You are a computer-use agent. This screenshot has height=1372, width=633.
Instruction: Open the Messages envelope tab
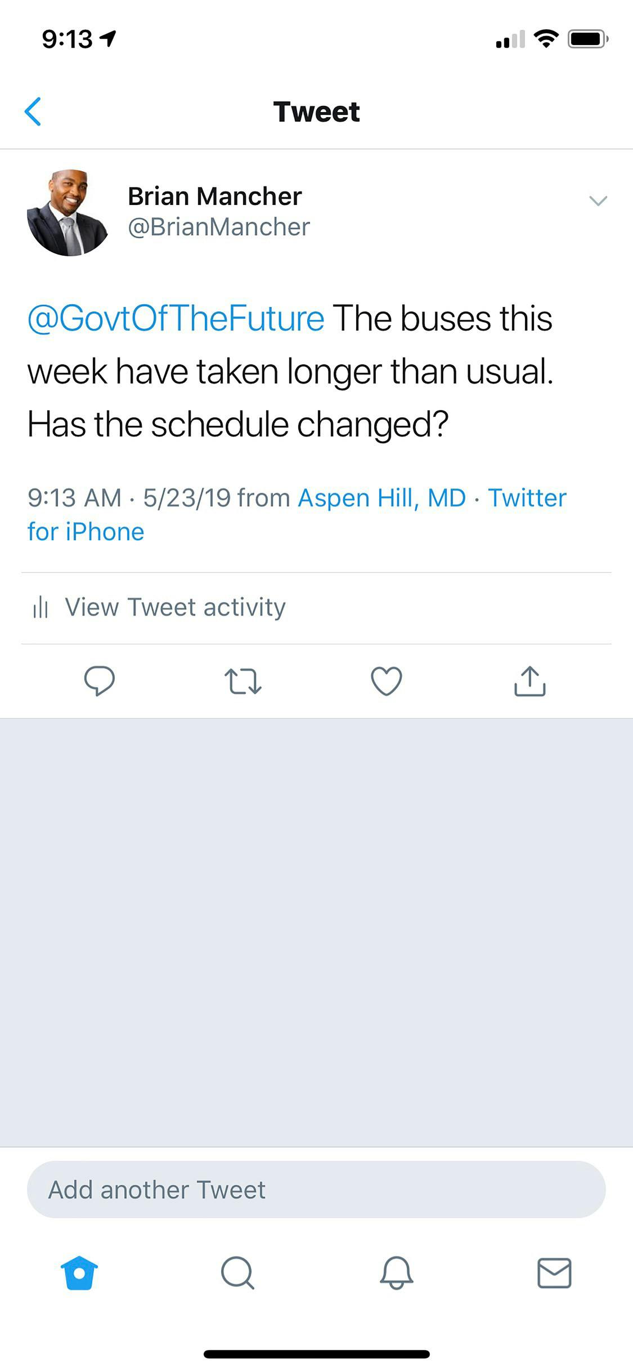(555, 1273)
